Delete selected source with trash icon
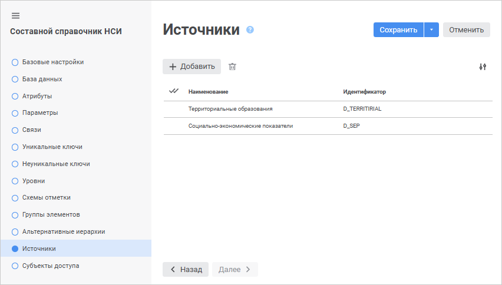502x285 pixels. 232,67
